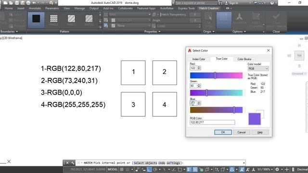Click the purple color preview swatch
The height and width of the screenshot is (173, 308).
(x=255, y=119)
